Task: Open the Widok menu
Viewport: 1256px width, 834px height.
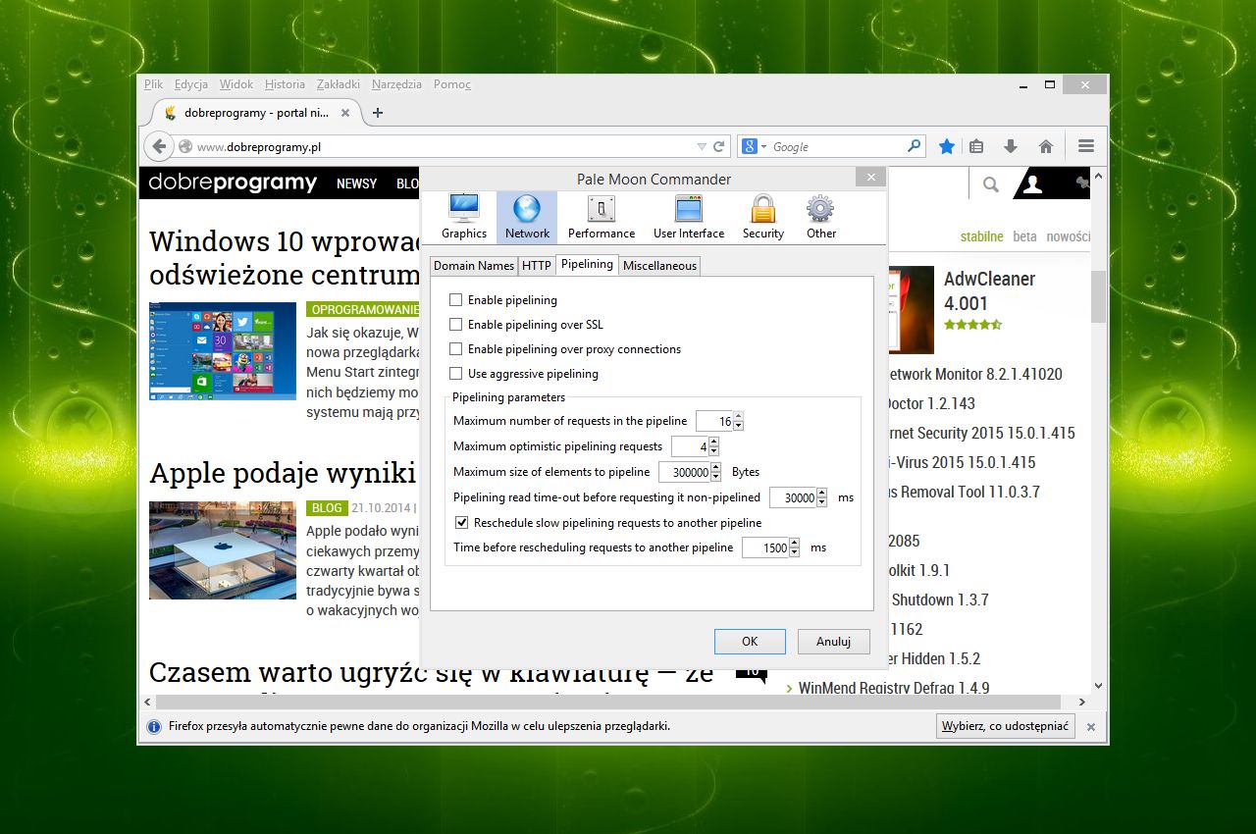Action: pyautogui.click(x=236, y=84)
